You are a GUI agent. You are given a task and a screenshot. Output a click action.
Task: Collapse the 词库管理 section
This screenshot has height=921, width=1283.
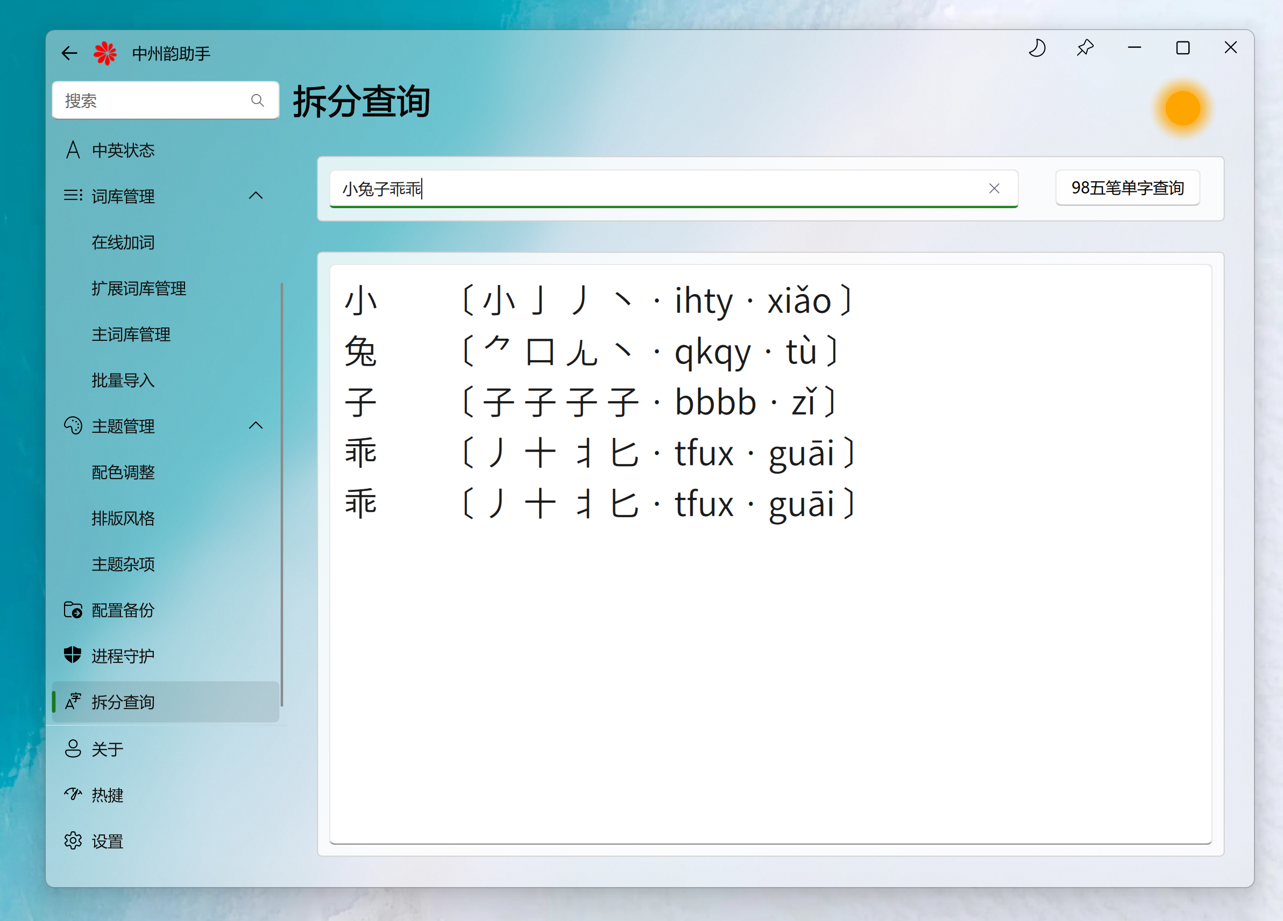[x=256, y=196]
